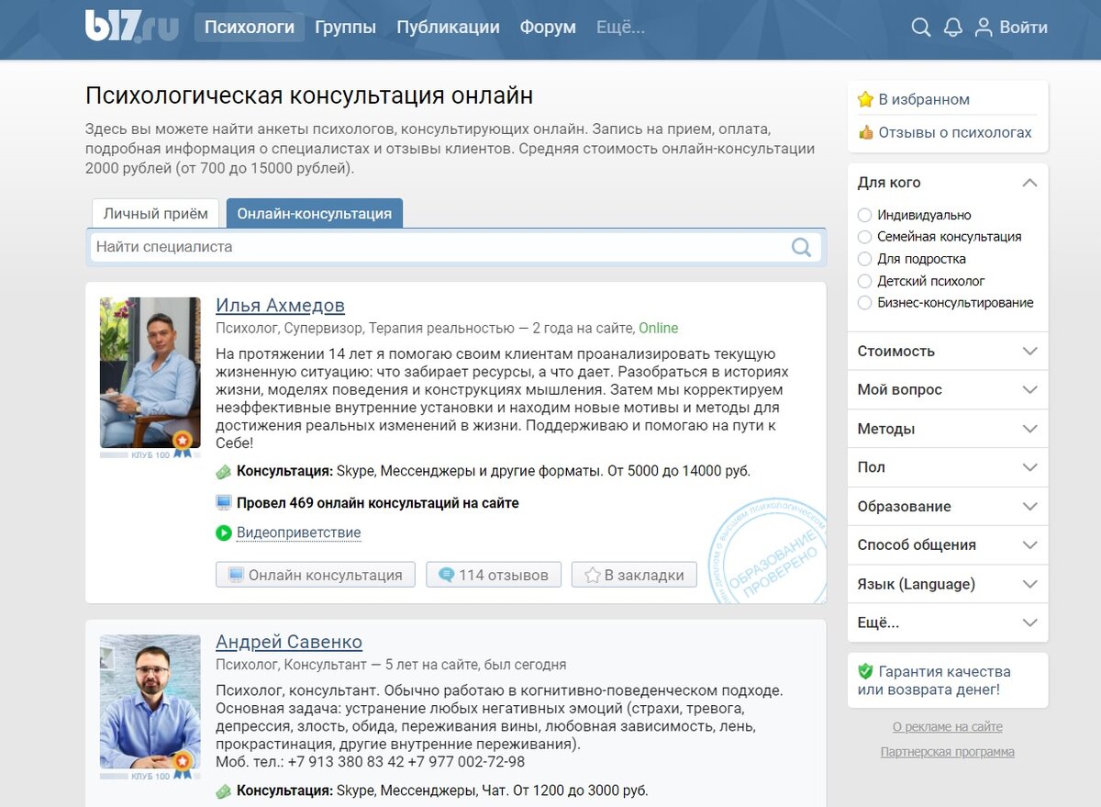
Task: Expand the Образование filter
Action: pyautogui.click(x=948, y=506)
